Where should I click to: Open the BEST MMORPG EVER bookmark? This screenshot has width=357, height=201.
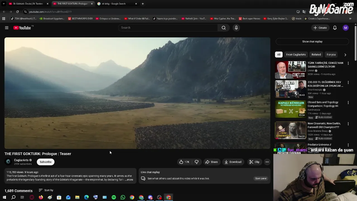[80, 19]
